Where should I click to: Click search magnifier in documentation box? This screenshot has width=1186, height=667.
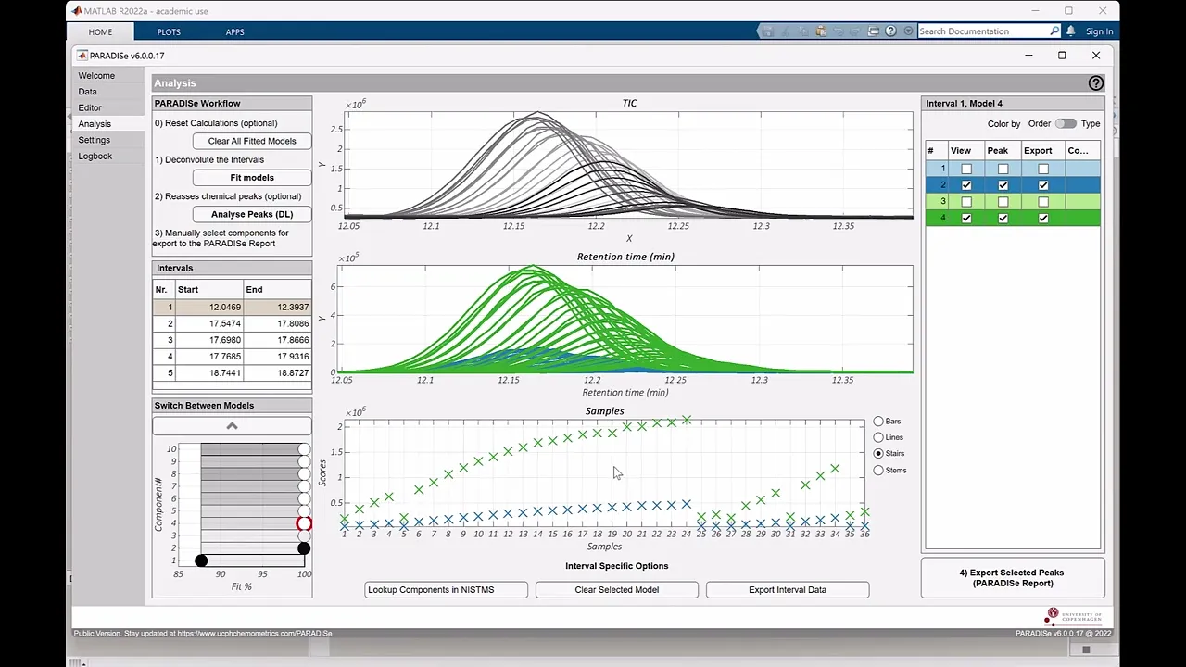(x=1054, y=31)
